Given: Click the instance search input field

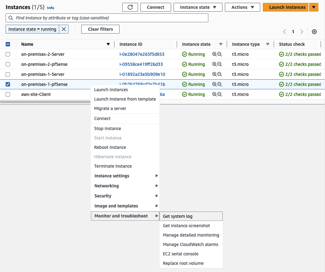Looking at the screenshot, I should (x=107, y=18).
